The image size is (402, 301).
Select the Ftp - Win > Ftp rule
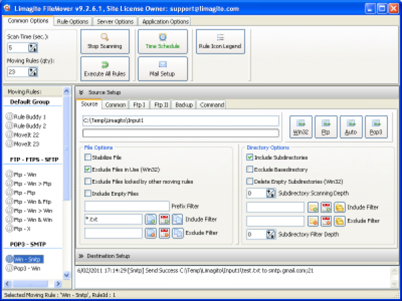[29, 184]
